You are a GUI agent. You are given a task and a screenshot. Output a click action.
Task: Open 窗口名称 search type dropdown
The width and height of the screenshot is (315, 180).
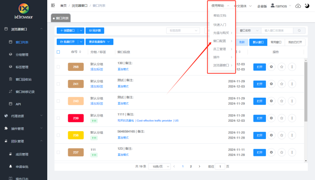pyautogui.click(x=249, y=31)
